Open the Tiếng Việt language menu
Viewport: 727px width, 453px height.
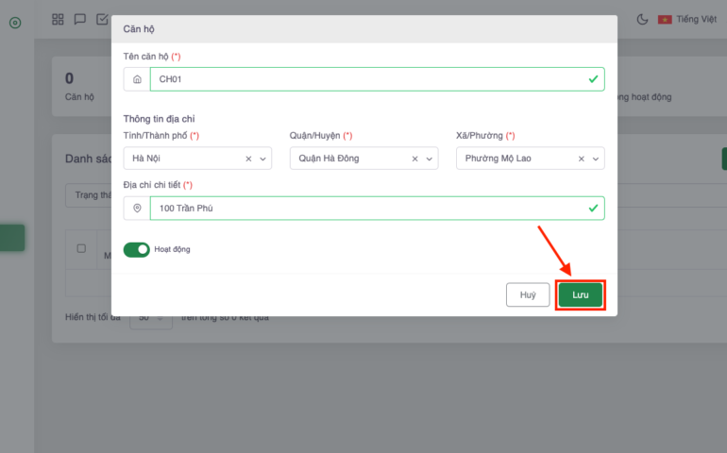click(x=687, y=19)
